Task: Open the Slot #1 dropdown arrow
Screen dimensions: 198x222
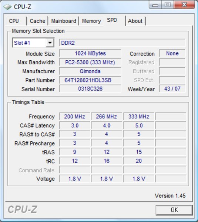Action: 50,43
